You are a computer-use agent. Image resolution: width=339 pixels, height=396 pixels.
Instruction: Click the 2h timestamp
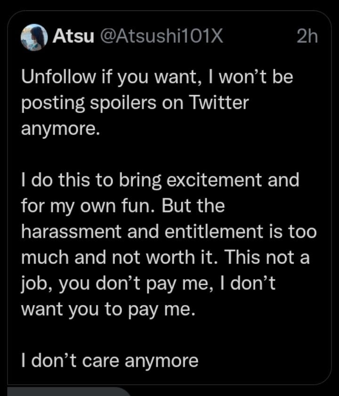tap(307, 36)
